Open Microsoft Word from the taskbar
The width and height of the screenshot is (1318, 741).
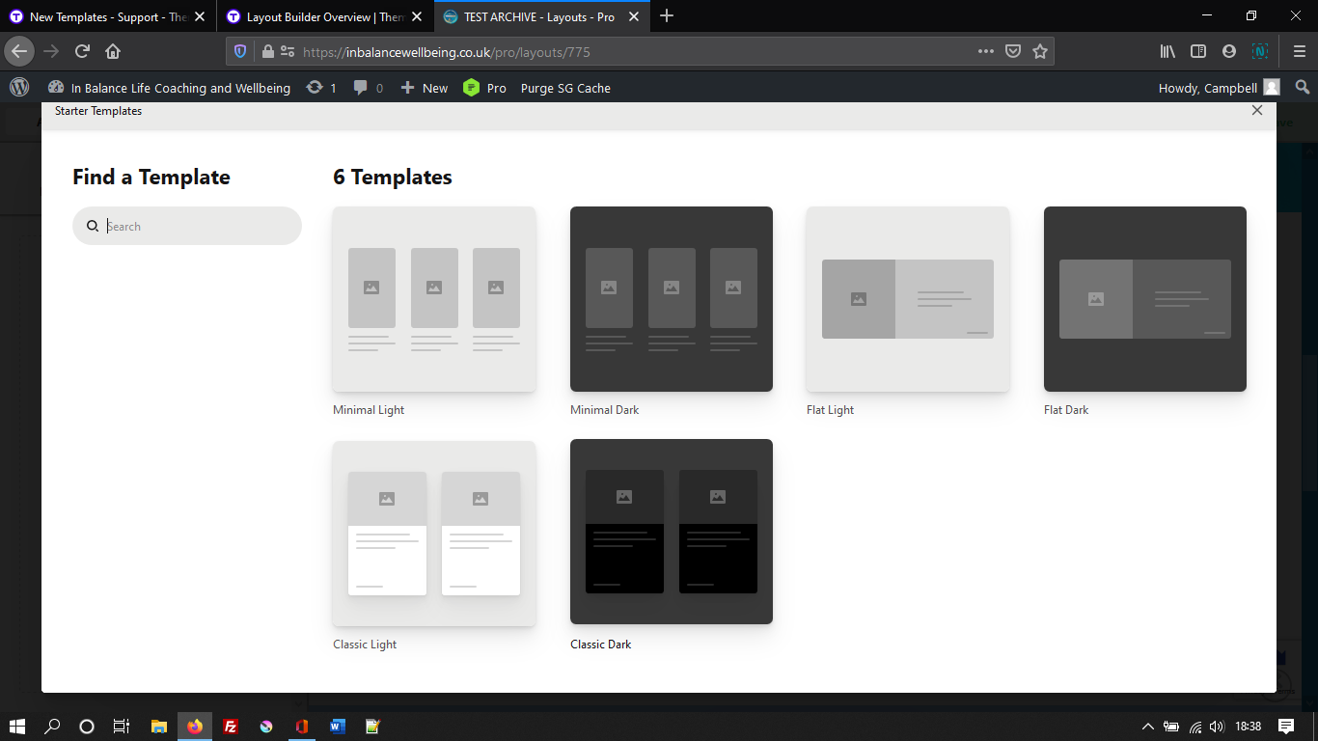(338, 727)
